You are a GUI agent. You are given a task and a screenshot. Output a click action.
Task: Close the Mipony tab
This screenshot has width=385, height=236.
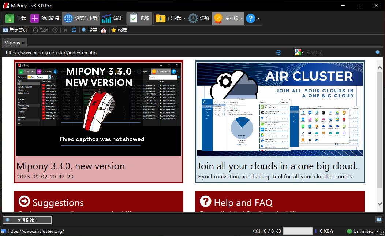[x=23, y=43]
